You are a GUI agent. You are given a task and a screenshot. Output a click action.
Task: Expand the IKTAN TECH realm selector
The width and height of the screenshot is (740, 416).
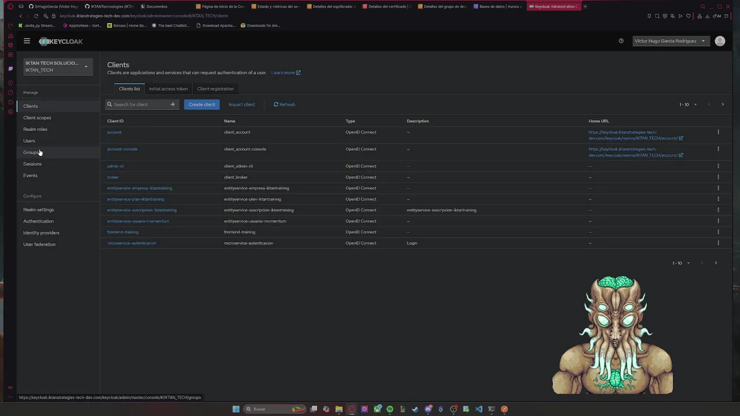click(57, 66)
